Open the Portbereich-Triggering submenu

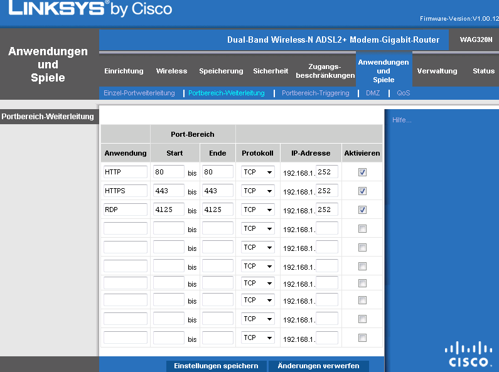tap(315, 93)
